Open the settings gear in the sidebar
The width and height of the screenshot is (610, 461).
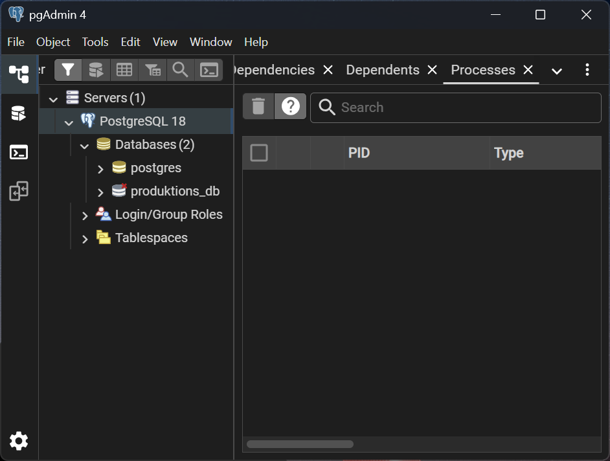(x=19, y=441)
